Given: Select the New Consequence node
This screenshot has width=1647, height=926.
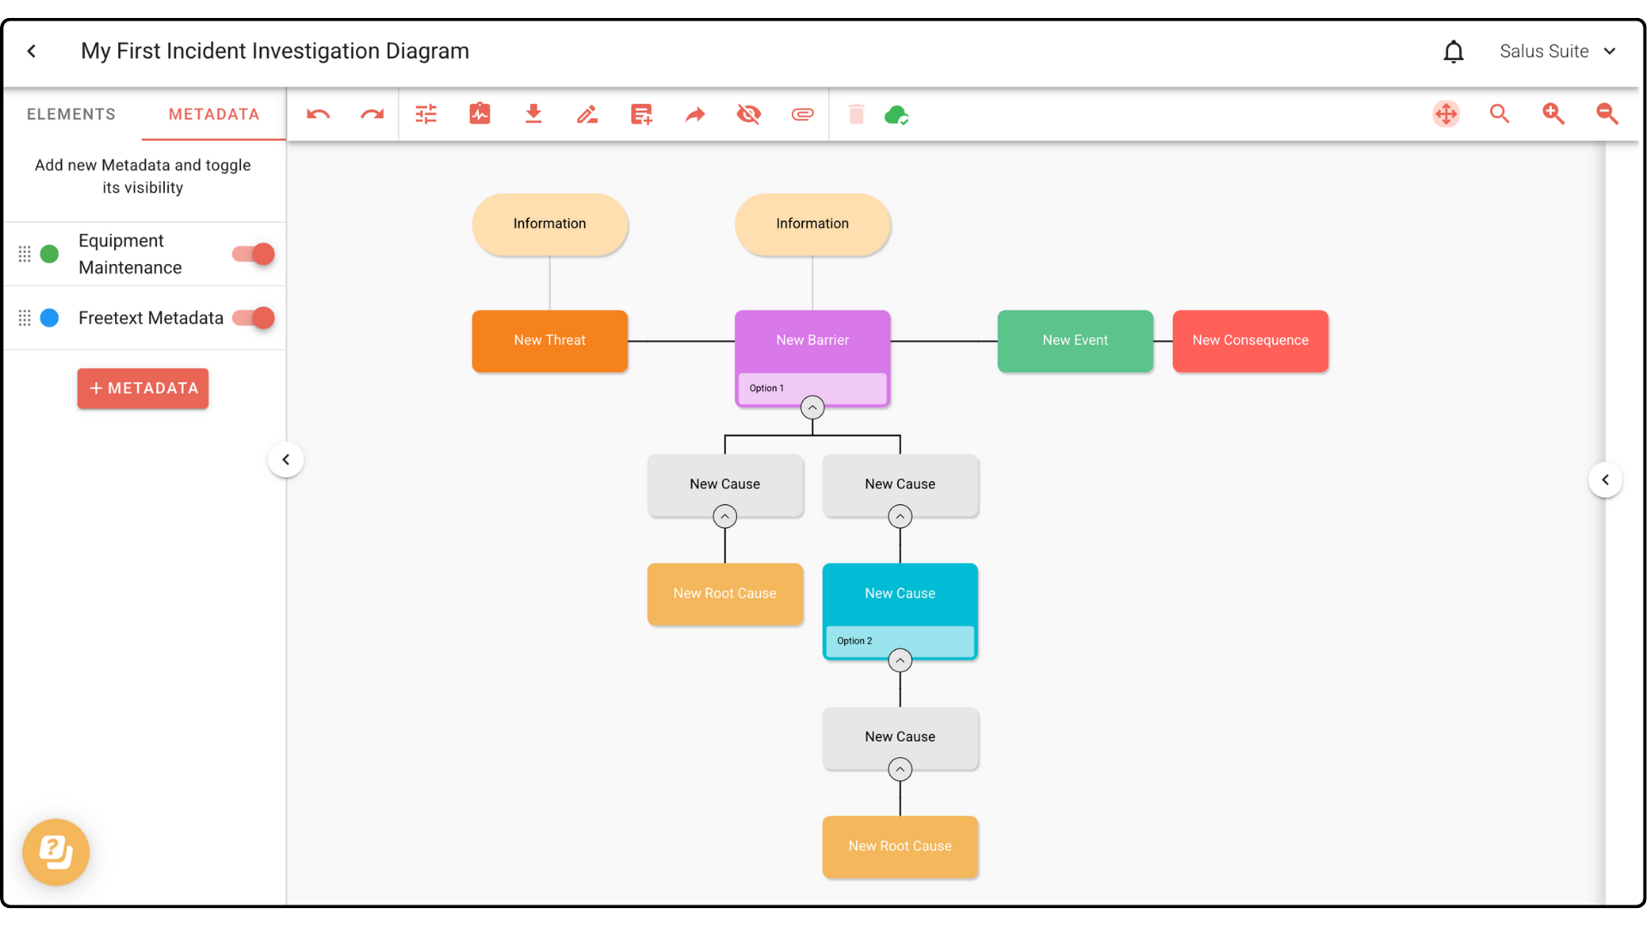Looking at the screenshot, I should pos(1250,340).
